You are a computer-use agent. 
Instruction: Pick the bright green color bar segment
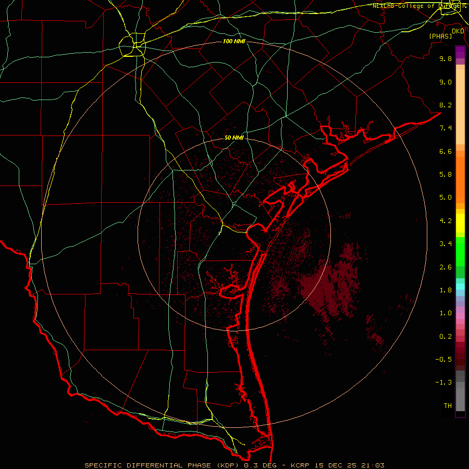click(x=460, y=252)
